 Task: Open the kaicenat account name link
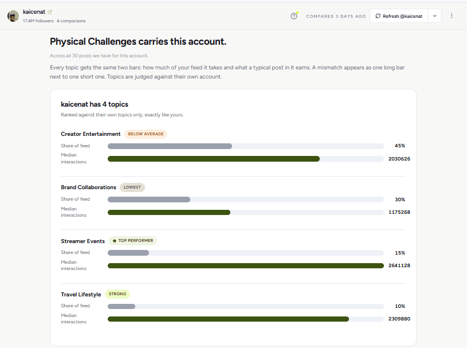coord(34,12)
